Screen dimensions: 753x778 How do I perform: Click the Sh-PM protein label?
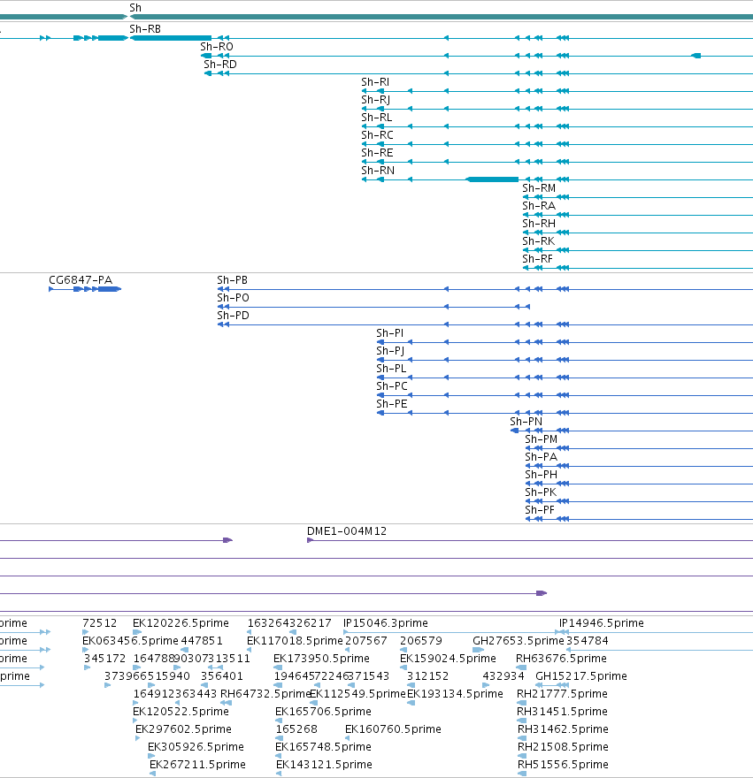(541, 439)
